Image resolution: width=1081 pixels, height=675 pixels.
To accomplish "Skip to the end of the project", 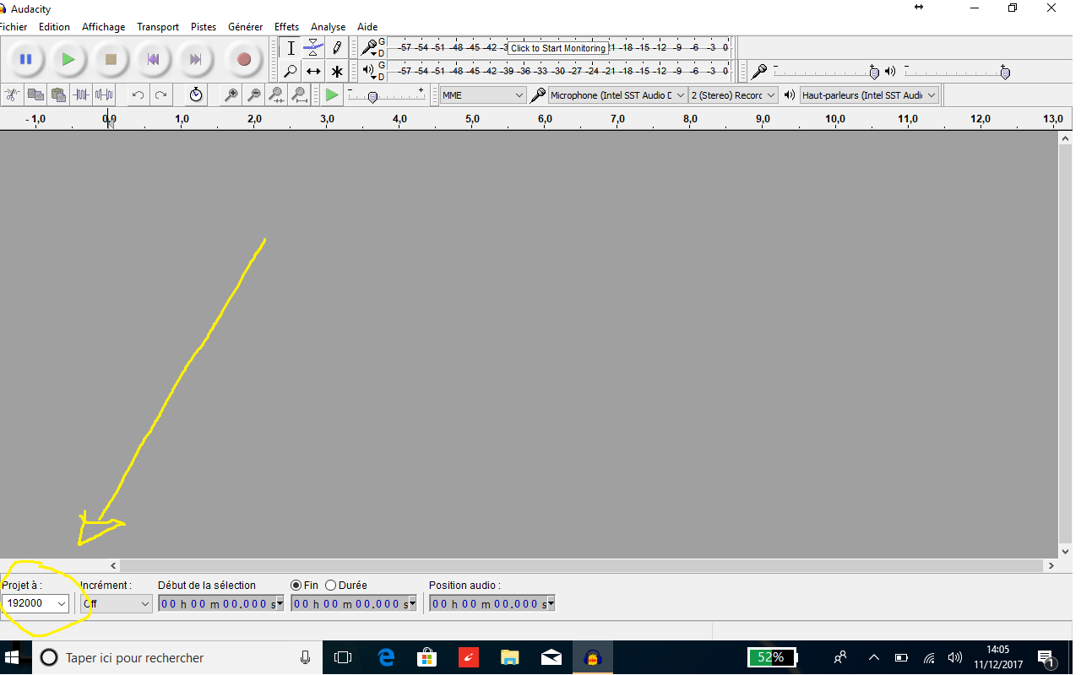I will tap(195, 59).
